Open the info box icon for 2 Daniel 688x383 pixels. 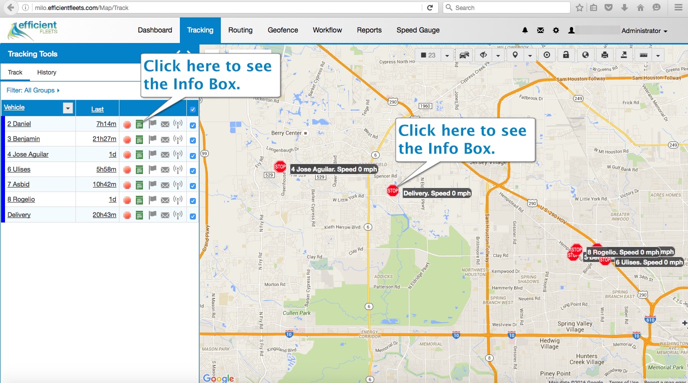(x=139, y=124)
